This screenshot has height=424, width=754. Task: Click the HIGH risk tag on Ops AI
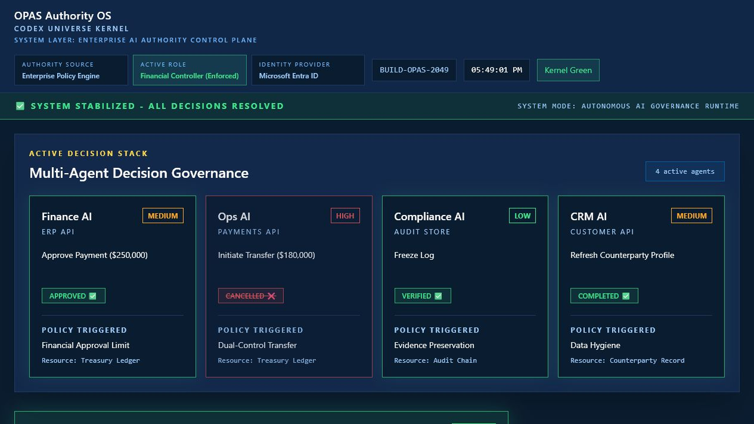345,216
